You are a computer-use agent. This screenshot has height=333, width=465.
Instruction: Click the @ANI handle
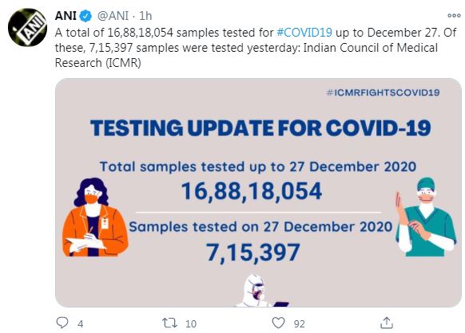point(113,16)
